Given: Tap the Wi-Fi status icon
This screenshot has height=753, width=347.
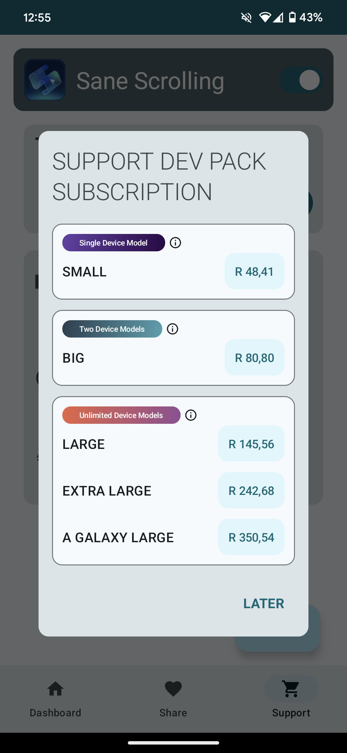Looking at the screenshot, I should (265, 17).
